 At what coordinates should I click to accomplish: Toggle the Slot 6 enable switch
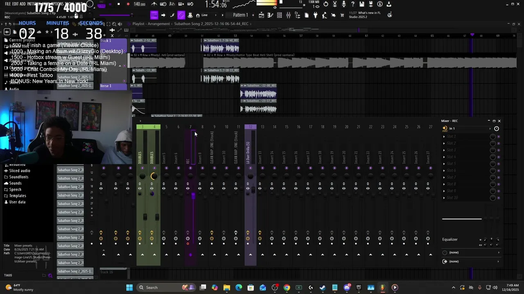[498, 171]
